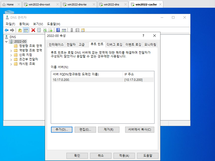Image resolution: width=215 pixels, height=161 pixels.
Task: Click the 서버 FQDN column header
Action: (x=87, y=74)
